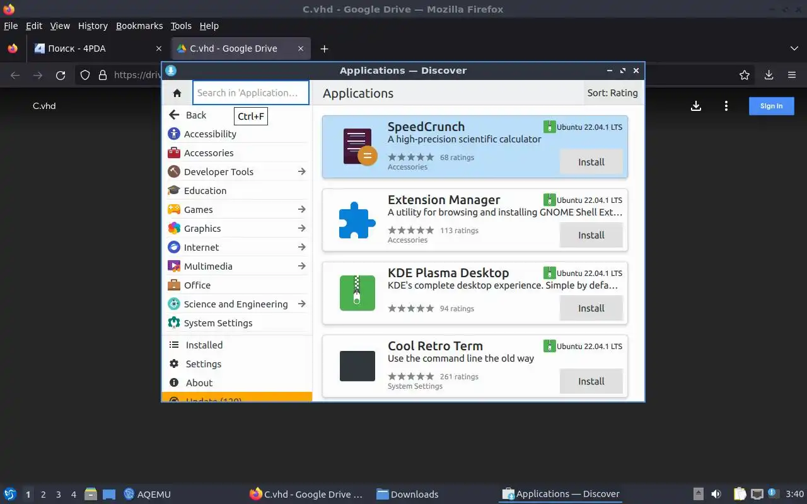Switch to virtual desktop 2
Image resolution: width=807 pixels, height=504 pixels.
(44, 495)
